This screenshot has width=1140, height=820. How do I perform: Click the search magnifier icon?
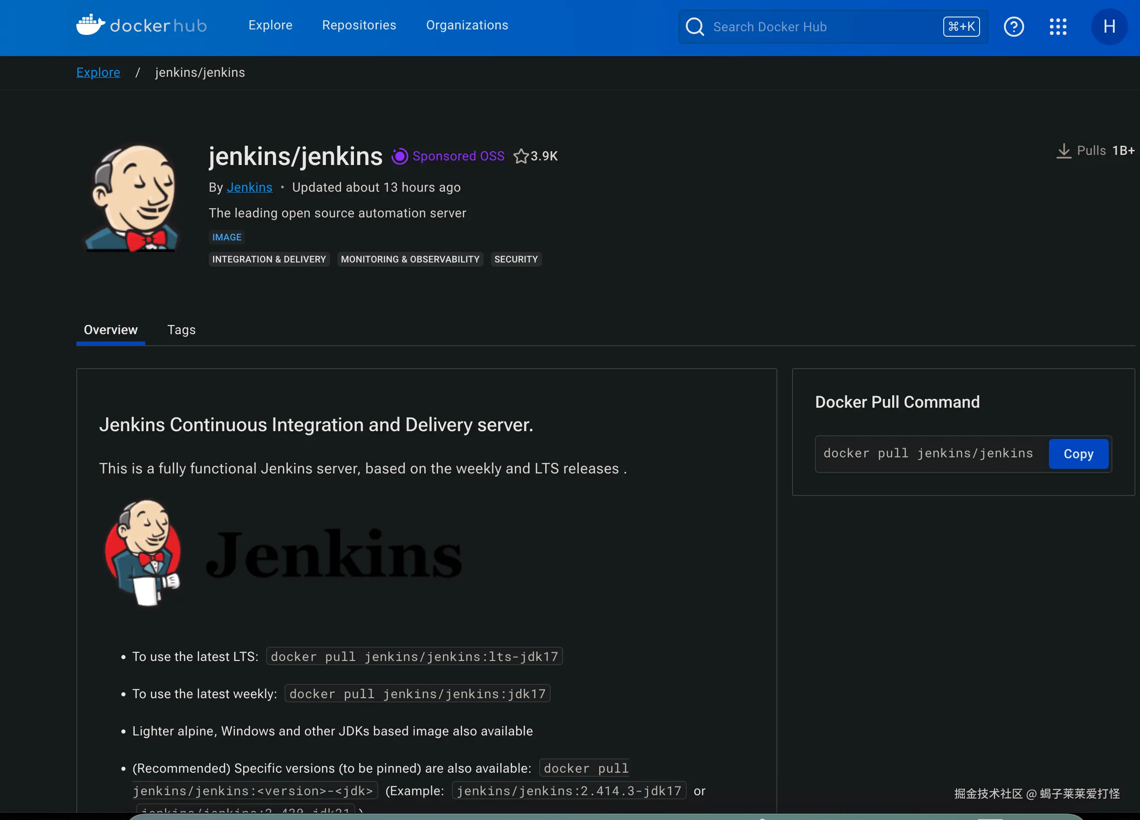point(695,27)
